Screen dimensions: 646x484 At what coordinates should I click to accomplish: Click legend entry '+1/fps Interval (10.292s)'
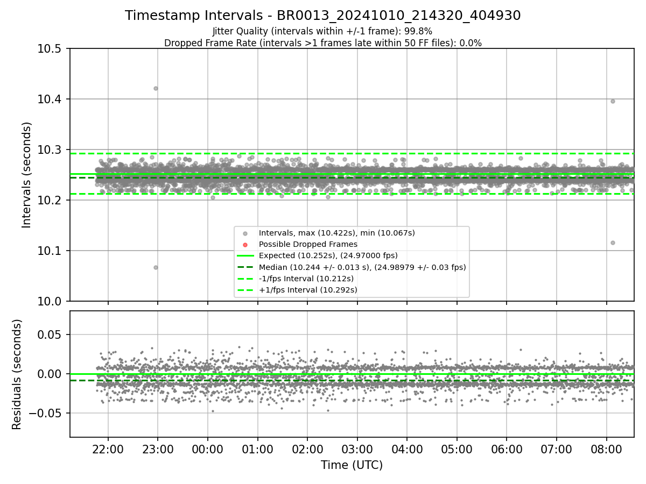(308, 290)
